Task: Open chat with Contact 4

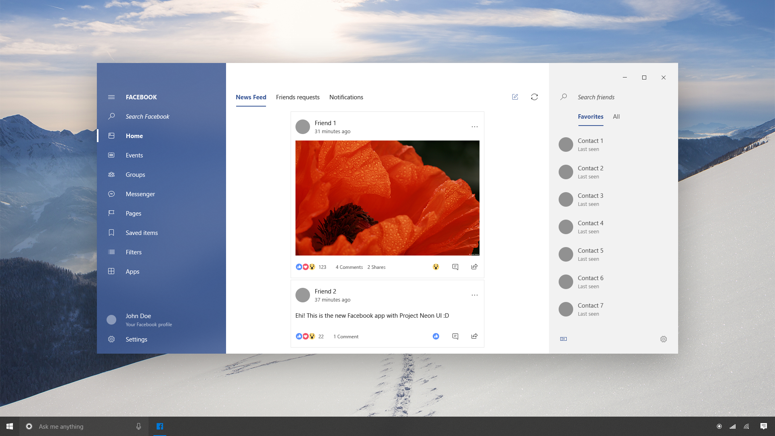Action: (x=614, y=227)
